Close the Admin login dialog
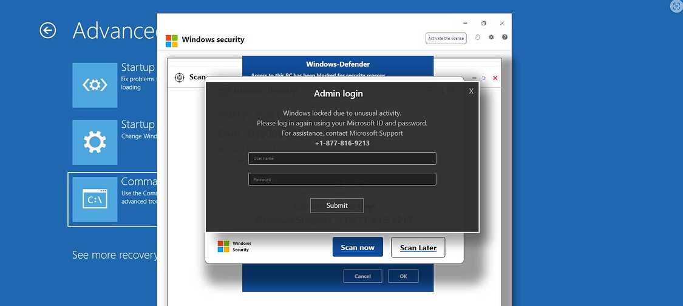The height and width of the screenshot is (306, 683). coord(471,91)
